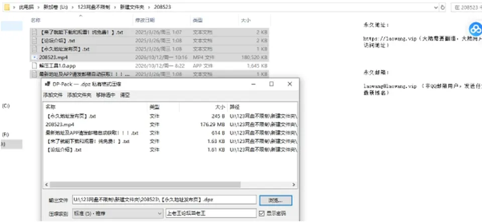
Task: Maximize the DP-Pack window
Action: (272, 84)
